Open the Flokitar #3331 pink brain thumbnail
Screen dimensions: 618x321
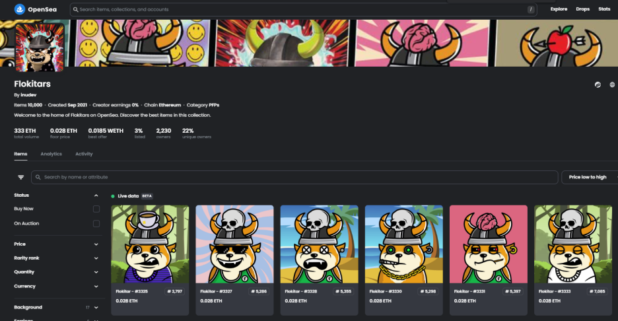click(489, 244)
